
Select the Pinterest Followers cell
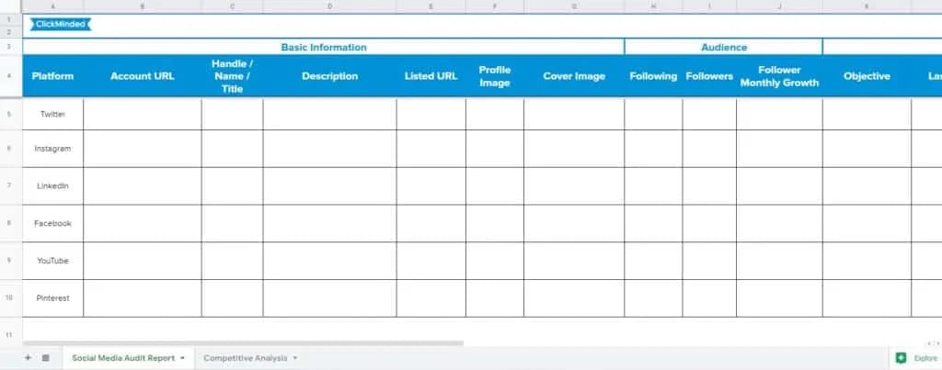(708, 298)
